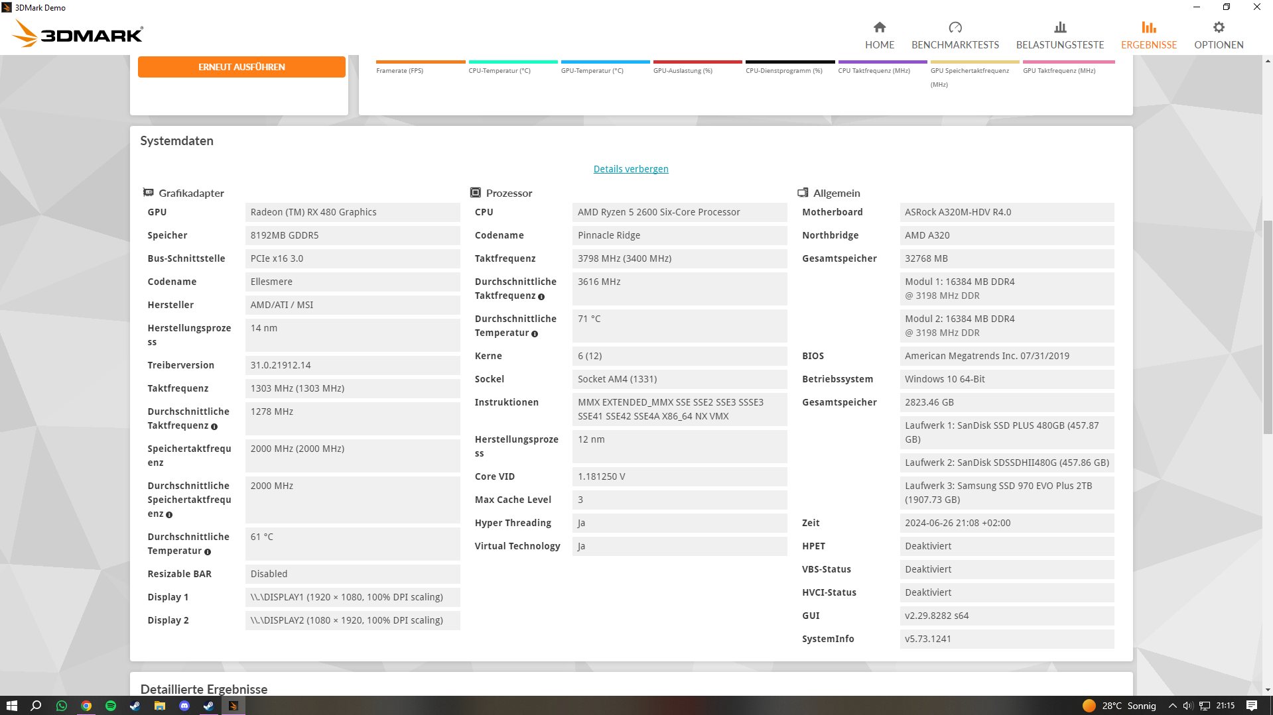
Task: Select Codename Pinnacle Ridge value
Action: [679, 235]
